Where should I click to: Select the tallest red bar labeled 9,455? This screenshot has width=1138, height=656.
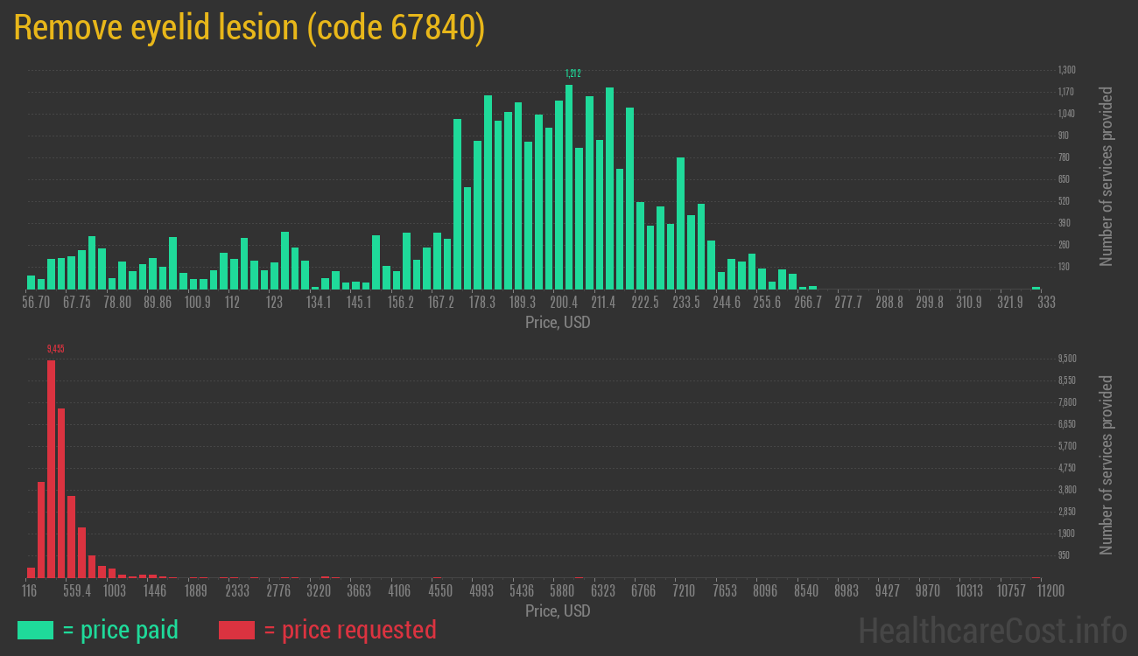coord(51,468)
